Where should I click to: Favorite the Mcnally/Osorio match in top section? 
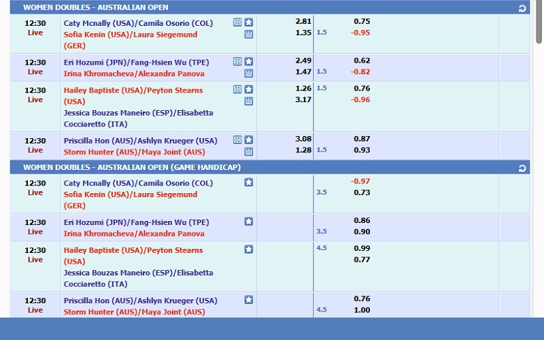coord(248,22)
